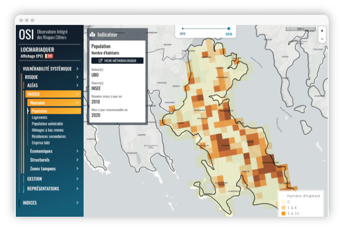Select Population vulnérable indicator
Viewport: 343px width, 231px height.
click(47, 123)
